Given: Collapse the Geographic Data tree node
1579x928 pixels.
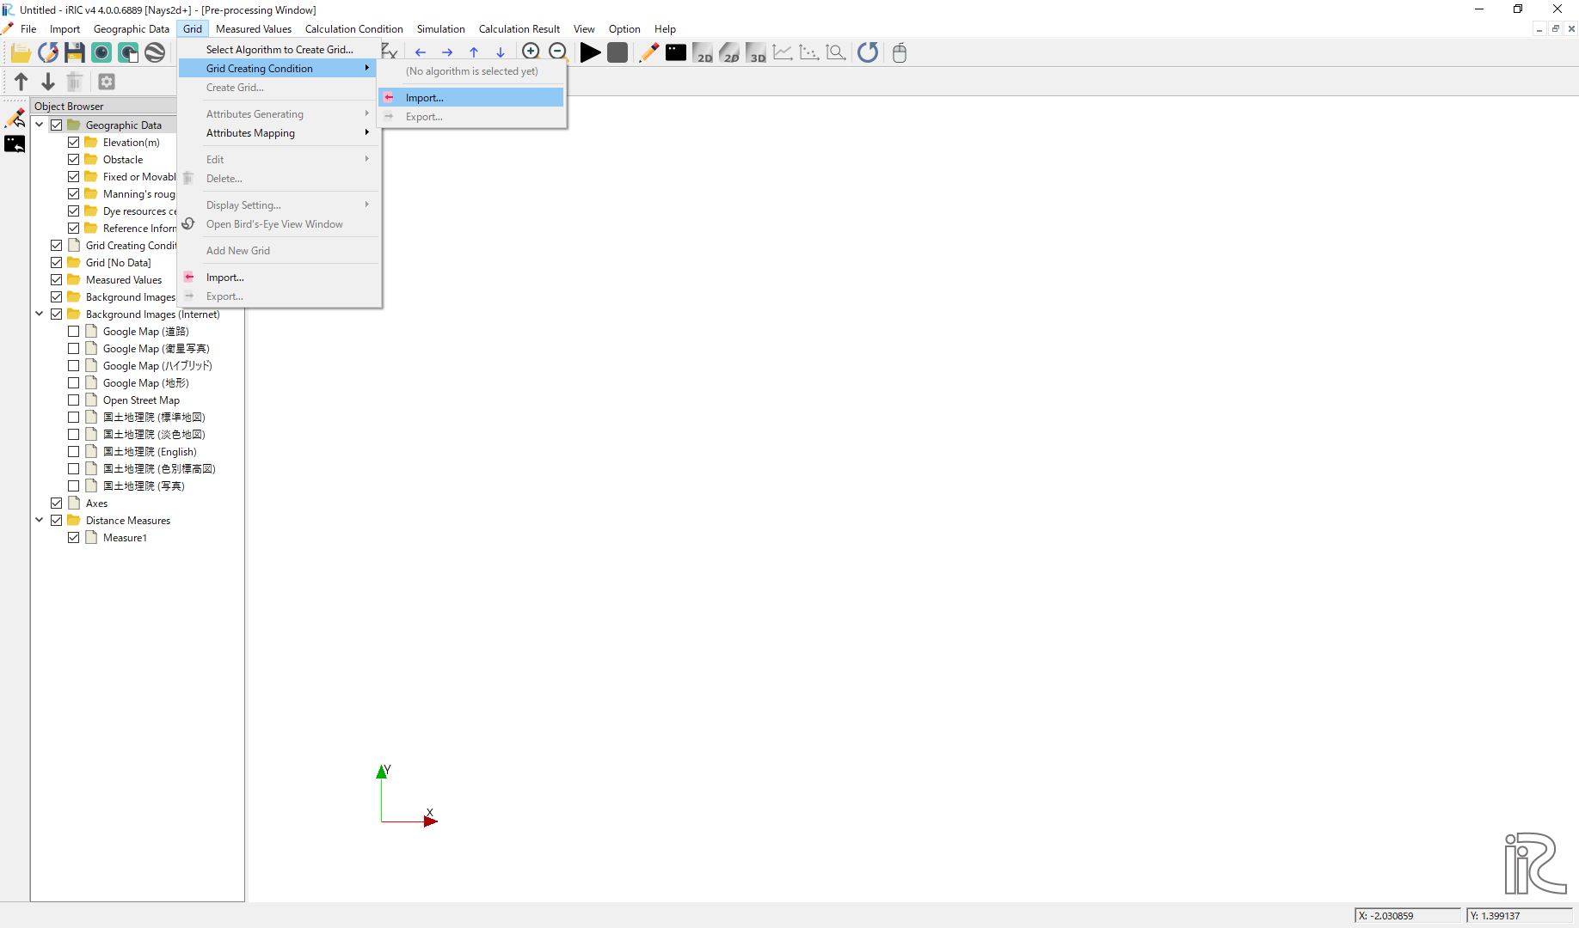Looking at the screenshot, I should (x=40, y=125).
